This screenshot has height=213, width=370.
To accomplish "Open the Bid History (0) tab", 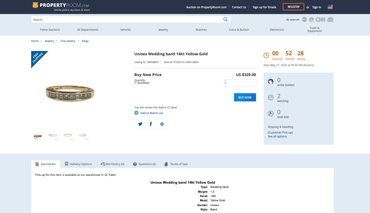I will click(112, 164).
